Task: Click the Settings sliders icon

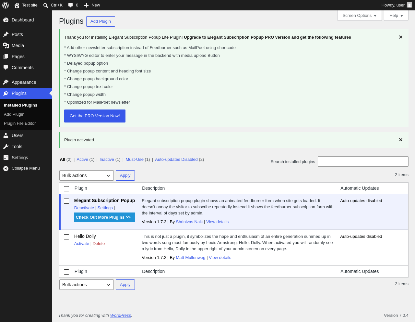Action: pyautogui.click(x=6, y=158)
